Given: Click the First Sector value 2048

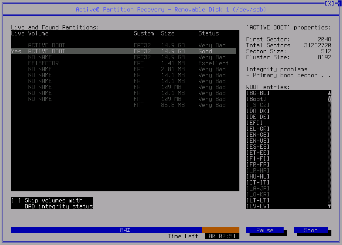Looking at the screenshot, I should coord(325,39).
